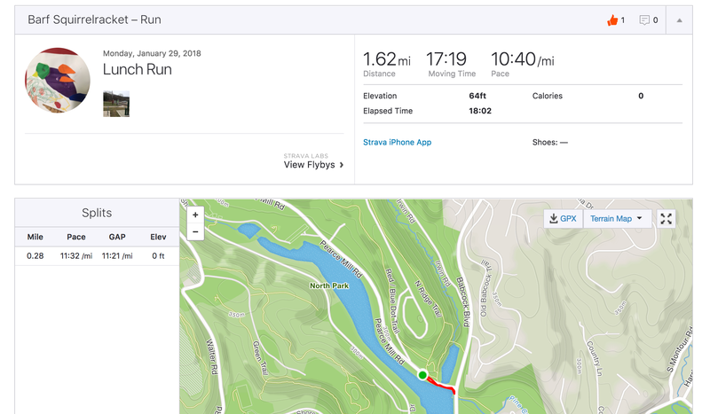Zoom out on the map
Screen dimensions: 710x414
tap(195, 231)
